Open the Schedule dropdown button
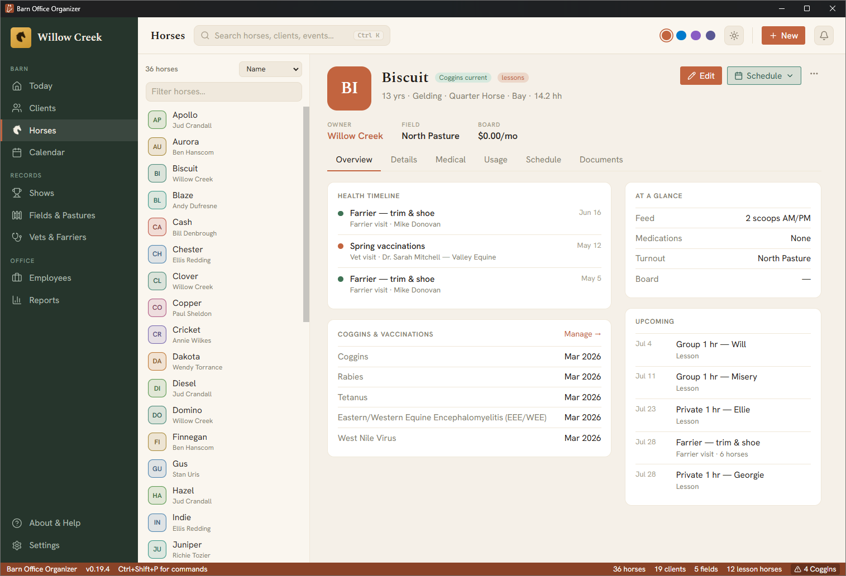The height and width of the screenshot is (576, 846). click(x=764, y=76)
